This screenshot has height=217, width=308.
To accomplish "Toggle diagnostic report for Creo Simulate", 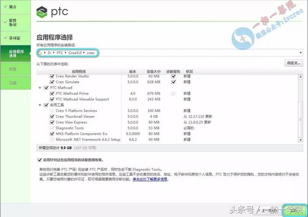I will click(173, 82).
